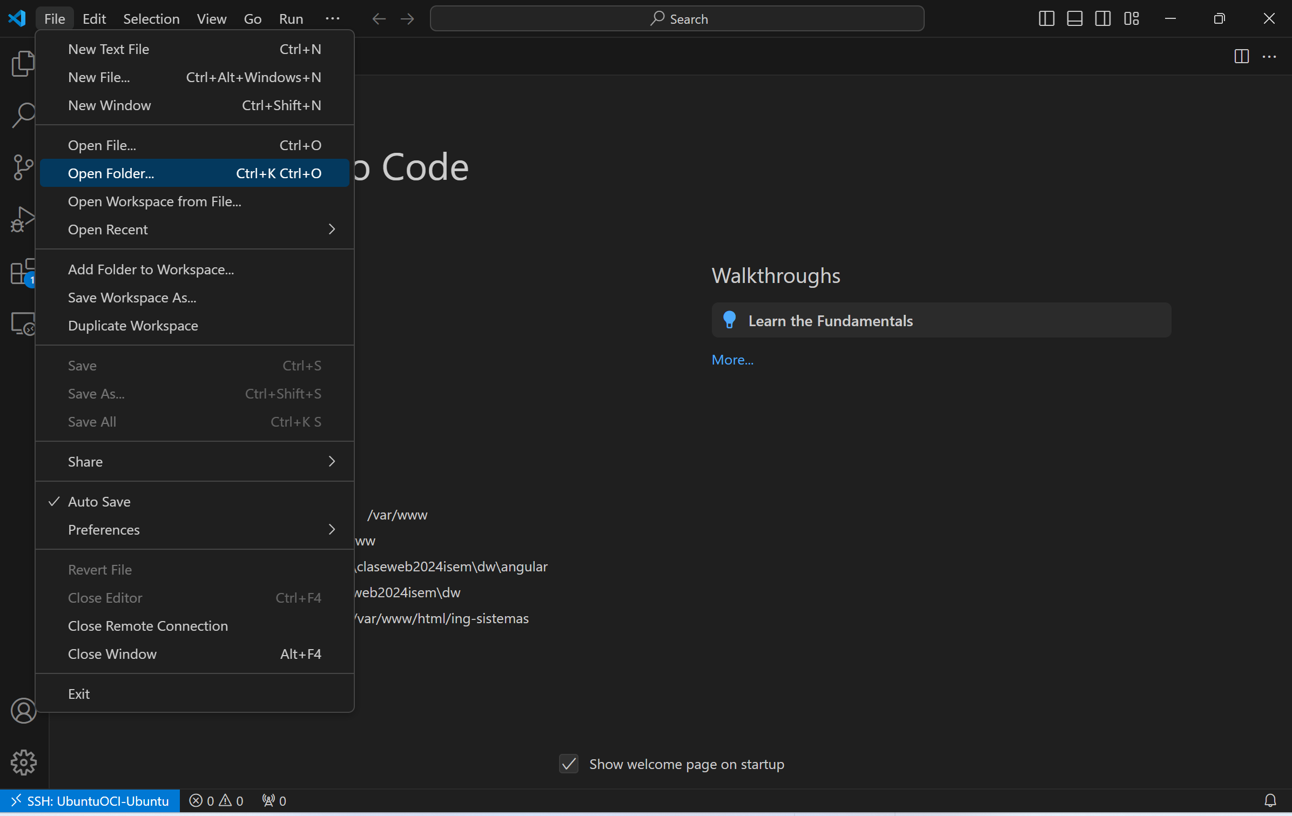
Task: Click the VS Code logo icon
Action: [17, 18]
